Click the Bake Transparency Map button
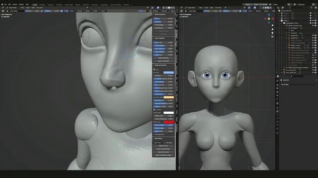Screen dimensions: 318x178 [x=163, y=155]
